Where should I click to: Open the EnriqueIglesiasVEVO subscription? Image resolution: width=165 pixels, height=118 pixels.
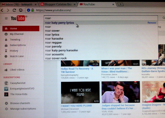point(22,89)
